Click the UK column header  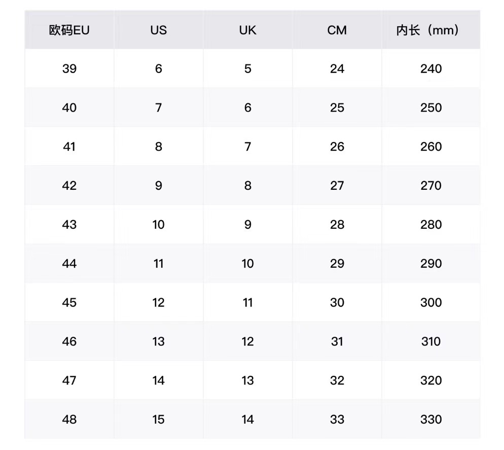click(247, 30)
